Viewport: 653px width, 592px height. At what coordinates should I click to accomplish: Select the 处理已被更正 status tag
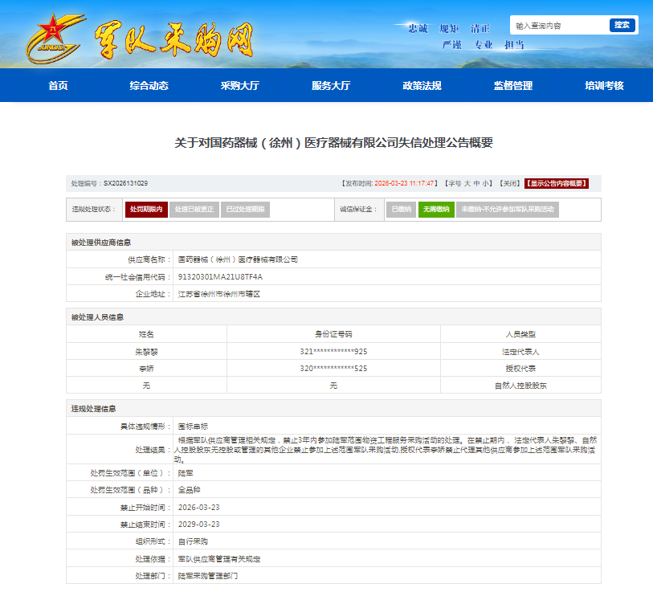[x=194, y=210]
